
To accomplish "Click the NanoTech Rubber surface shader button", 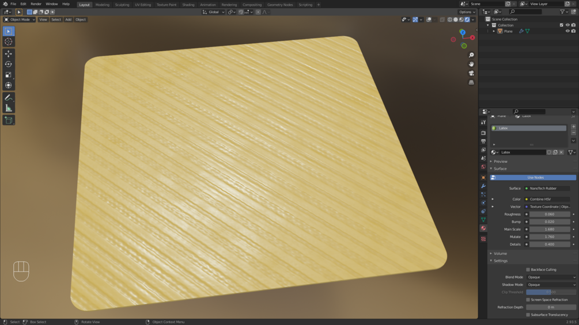I will point(547,188).
